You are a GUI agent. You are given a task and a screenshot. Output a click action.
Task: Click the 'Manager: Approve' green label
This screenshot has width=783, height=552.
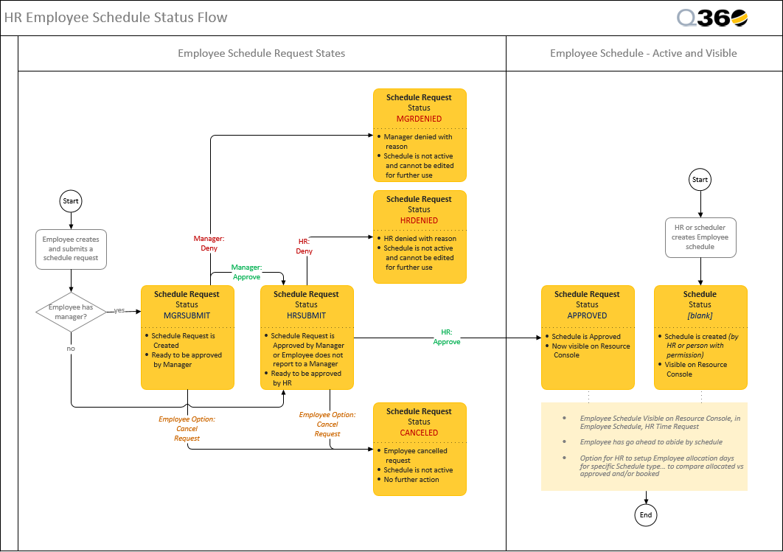point(246,272)
